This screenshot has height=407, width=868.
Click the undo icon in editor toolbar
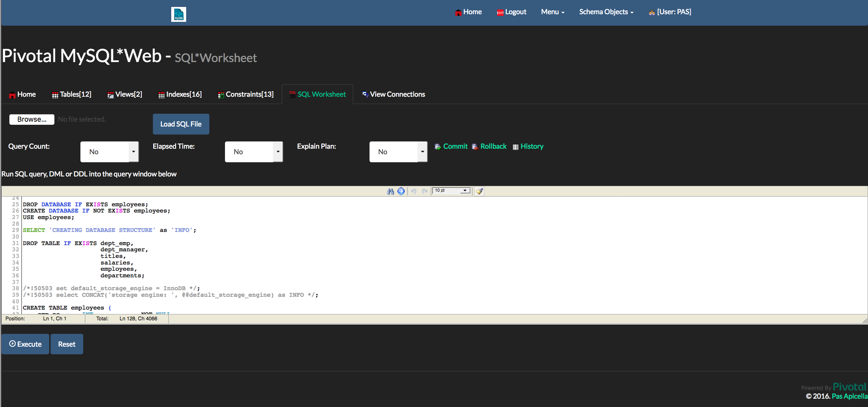(x=414, y=191)
